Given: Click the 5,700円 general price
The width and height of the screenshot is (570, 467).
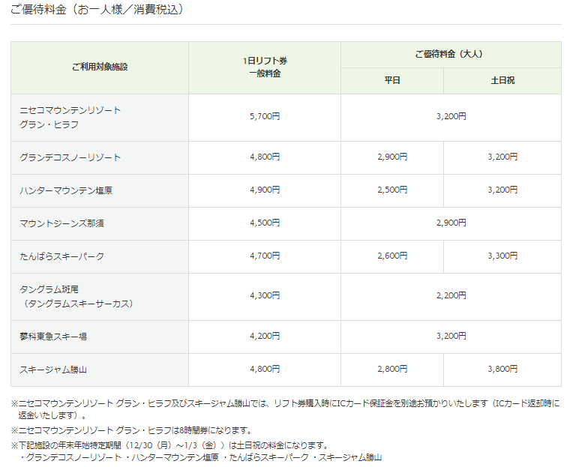Looking at the screenshot, I should 265,116.
